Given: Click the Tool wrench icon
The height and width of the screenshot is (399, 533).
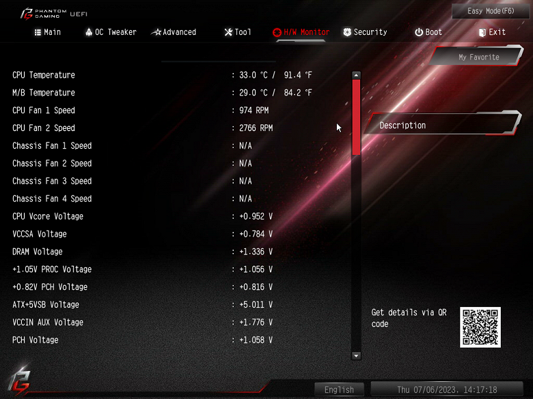Looking at the screenshot, I should pos(228,32).
